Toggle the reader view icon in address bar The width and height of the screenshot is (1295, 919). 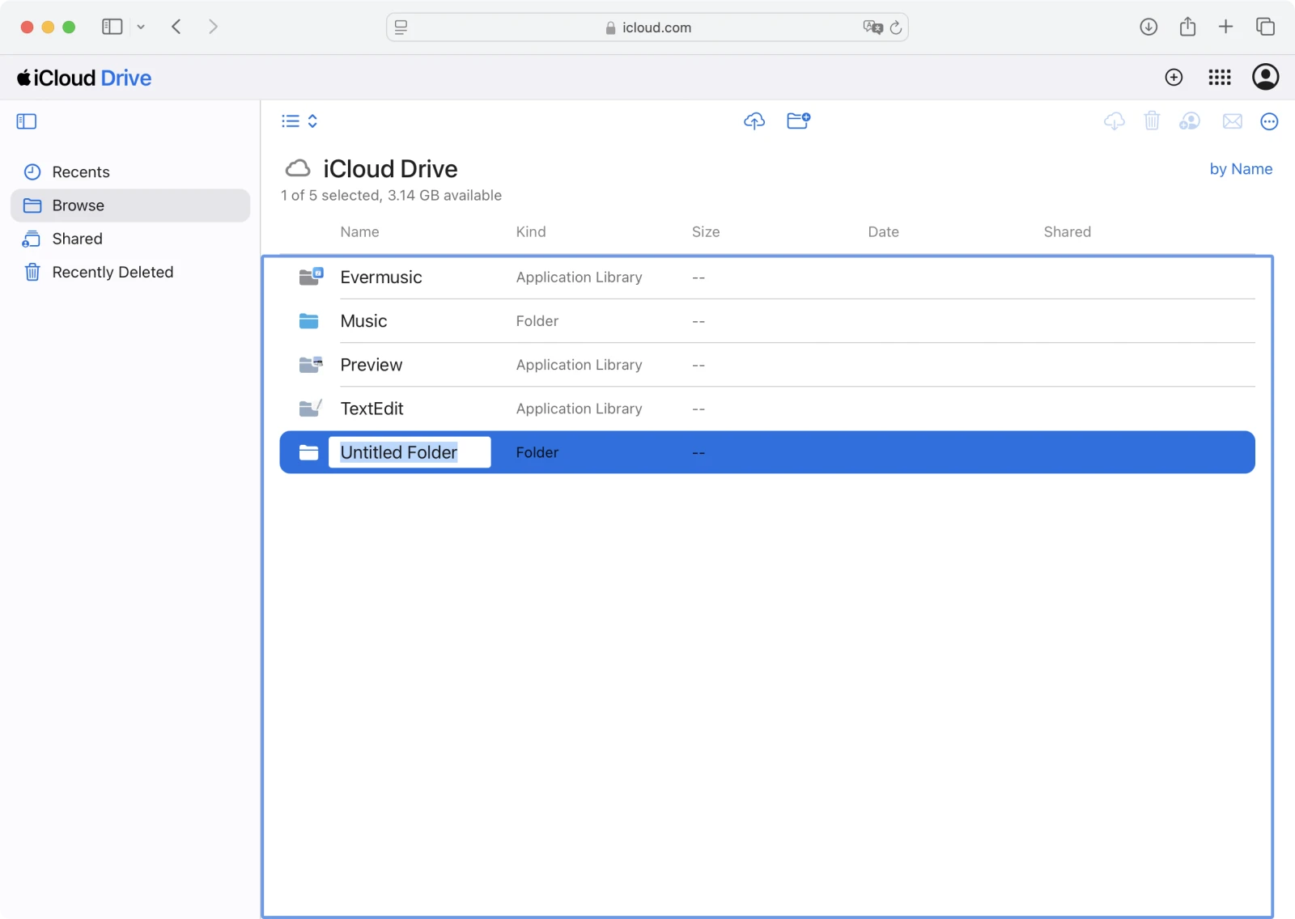point(401,27)
